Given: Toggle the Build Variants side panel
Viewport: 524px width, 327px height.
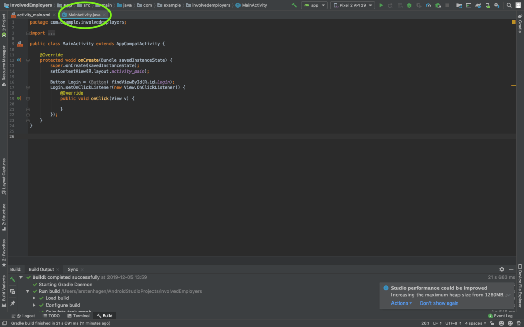Looking at the screenshot, I should tap(4, 289).
